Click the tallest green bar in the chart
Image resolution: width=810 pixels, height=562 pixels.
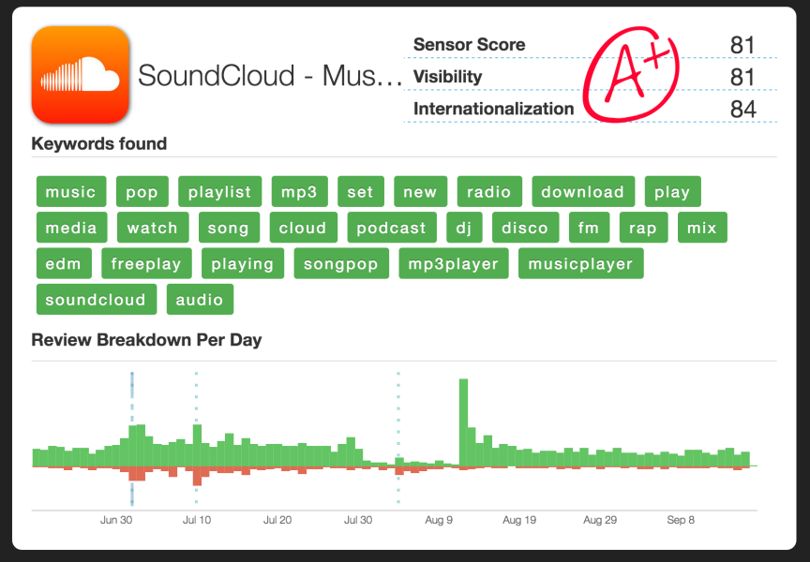(463, 421)
